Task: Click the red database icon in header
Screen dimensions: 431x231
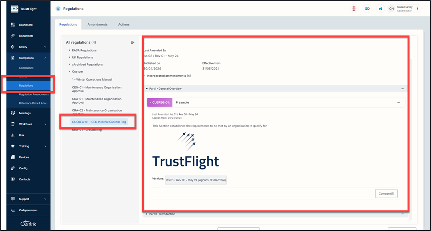Action: [x=354, y=9]
